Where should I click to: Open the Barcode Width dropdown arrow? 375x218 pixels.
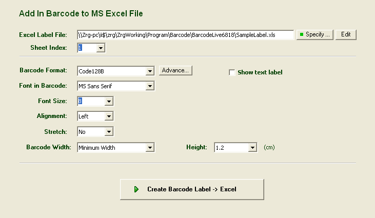tap(150, 148)
